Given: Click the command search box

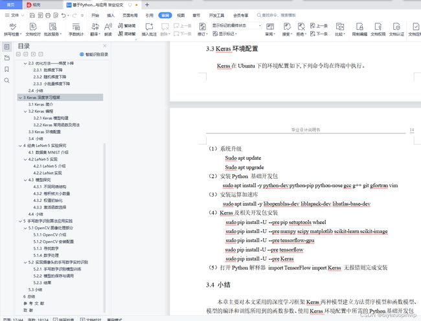Looking at the screenshot, I should click(x=277, y=16).
